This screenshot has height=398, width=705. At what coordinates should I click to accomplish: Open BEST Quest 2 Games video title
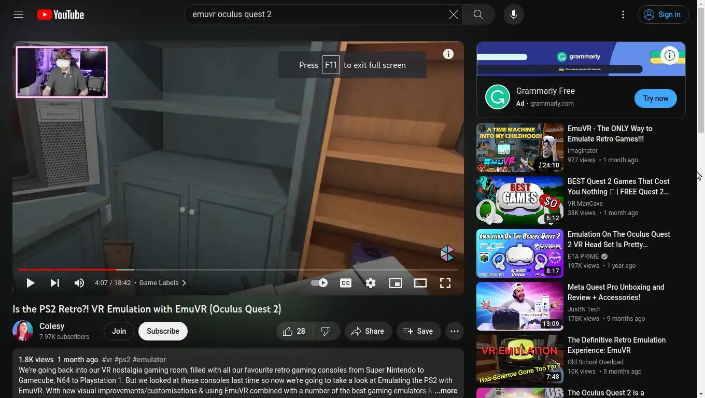(x=618, y=187)
